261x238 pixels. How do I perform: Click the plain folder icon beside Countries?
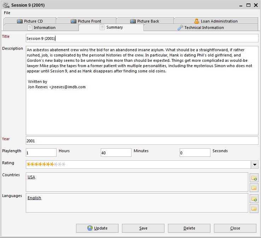[x=254, y=188]
